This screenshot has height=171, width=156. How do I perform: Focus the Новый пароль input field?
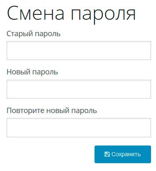(79, 89)
